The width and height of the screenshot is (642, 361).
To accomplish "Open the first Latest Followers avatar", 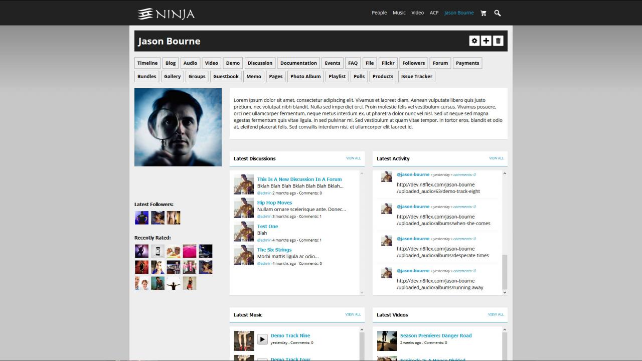I will pyautogui.click(x=141, y=218).
